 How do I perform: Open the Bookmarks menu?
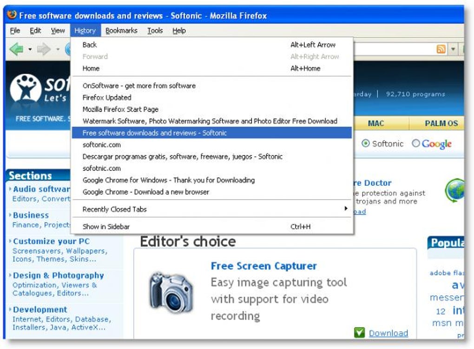click(121, 31)
